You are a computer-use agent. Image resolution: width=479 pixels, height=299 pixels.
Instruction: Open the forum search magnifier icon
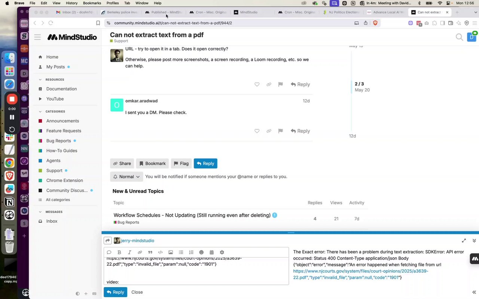[459, 37]
